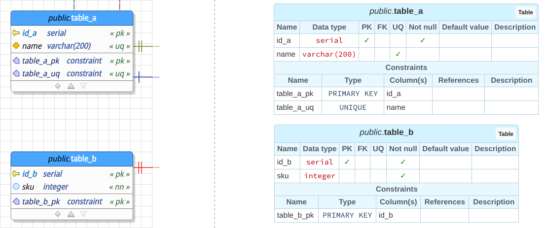Click the blue circle icon beside sku

point(16,187)
